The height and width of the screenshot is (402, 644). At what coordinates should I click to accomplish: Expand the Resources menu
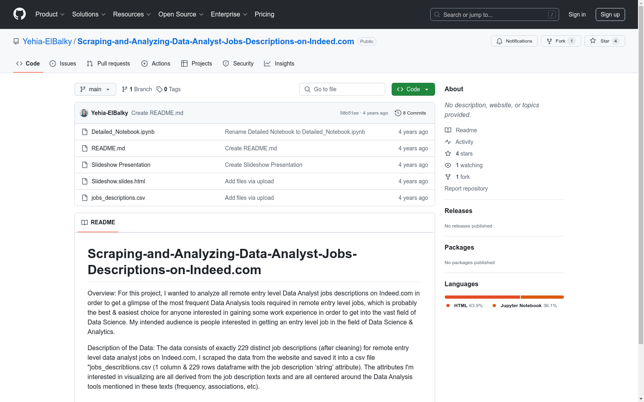click(132, 14)
